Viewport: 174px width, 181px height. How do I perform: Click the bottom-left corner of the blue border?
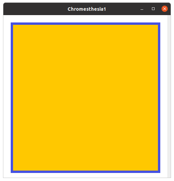point(12,172)
